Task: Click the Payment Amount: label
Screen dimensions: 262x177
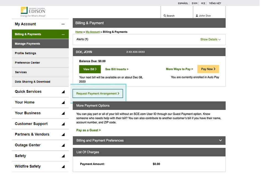Action: [x=92, y=164]
